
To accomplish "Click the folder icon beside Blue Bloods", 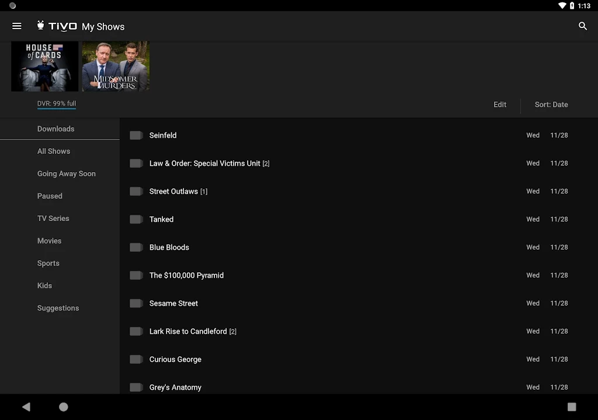I will tap(136, 247).
